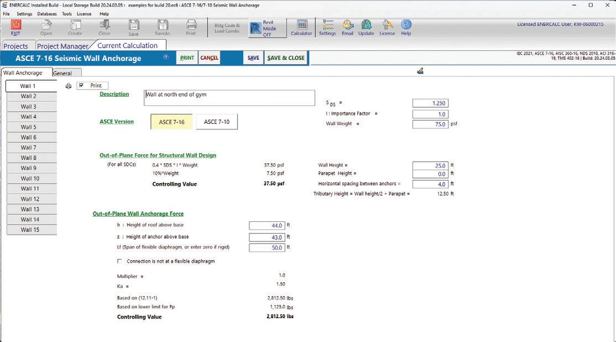Select Wall 8 in the wall list

point(32,158)
